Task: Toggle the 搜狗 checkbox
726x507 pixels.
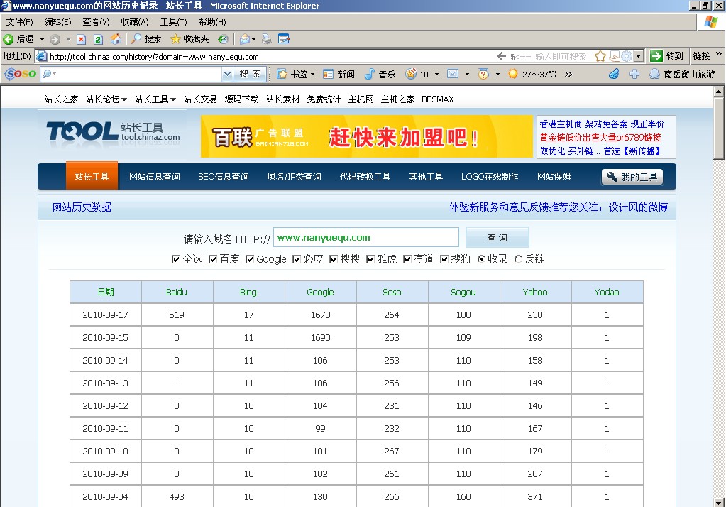Action: coord(444,259)
